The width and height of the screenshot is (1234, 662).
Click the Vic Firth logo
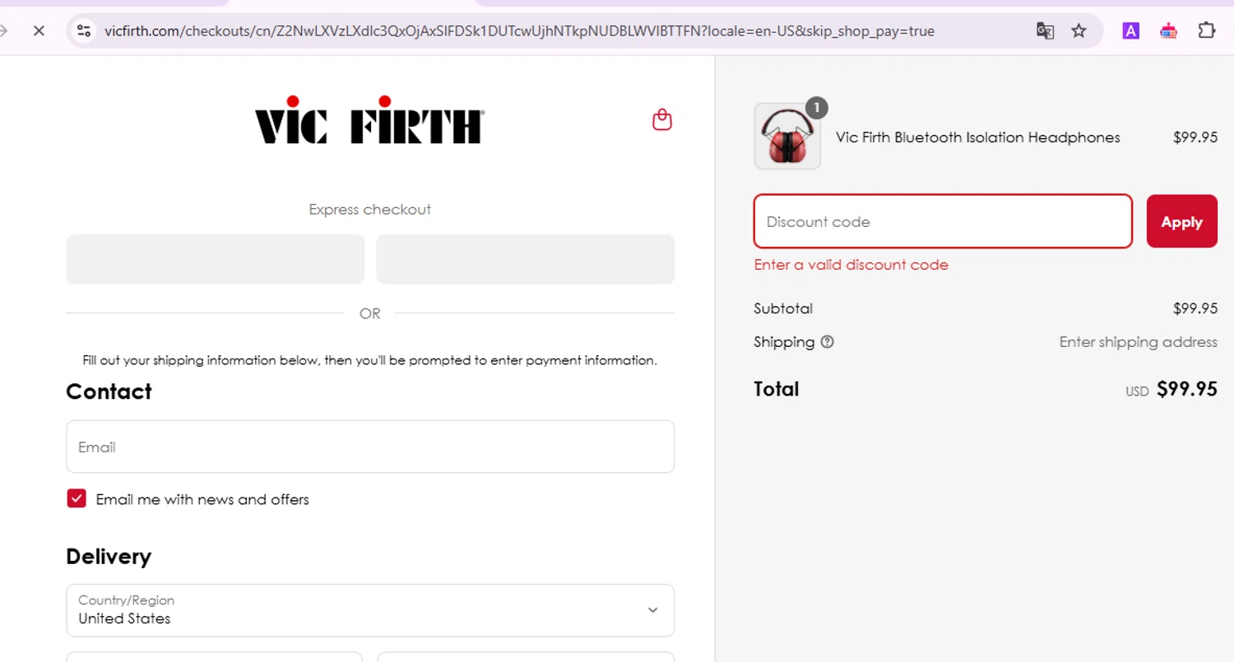pyautogui.click(x=369, y=120)
